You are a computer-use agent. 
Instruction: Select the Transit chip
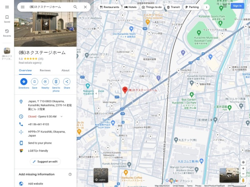[173, 7]
